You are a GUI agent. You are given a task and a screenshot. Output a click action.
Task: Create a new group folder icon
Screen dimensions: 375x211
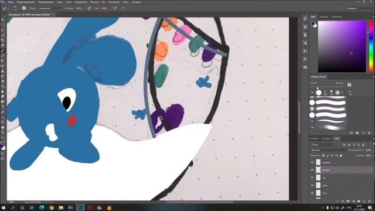(359, 201)
